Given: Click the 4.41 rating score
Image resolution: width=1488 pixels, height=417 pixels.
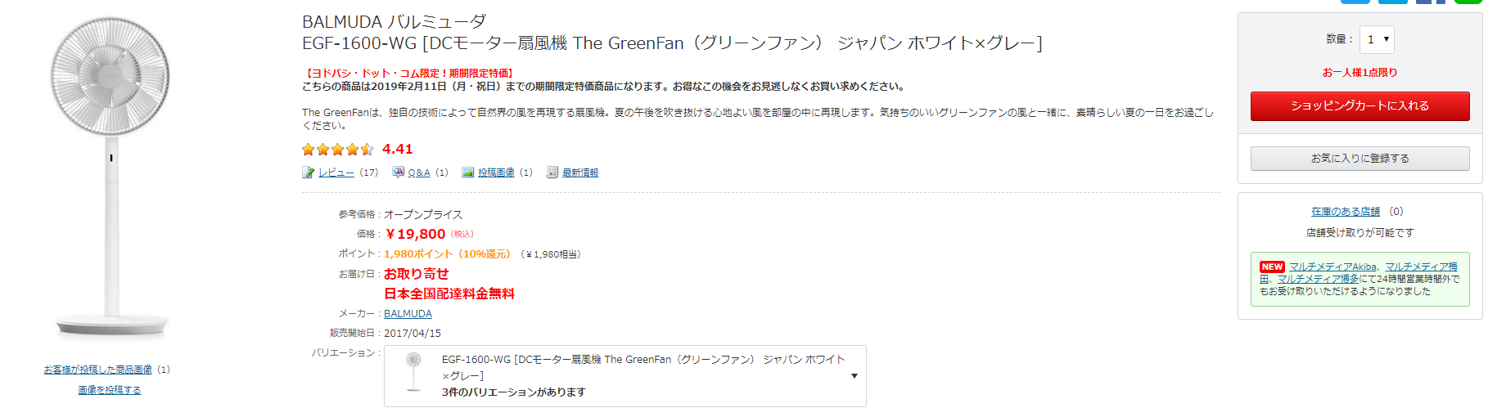Looking at the screenshot, I should tap(397, 150).
